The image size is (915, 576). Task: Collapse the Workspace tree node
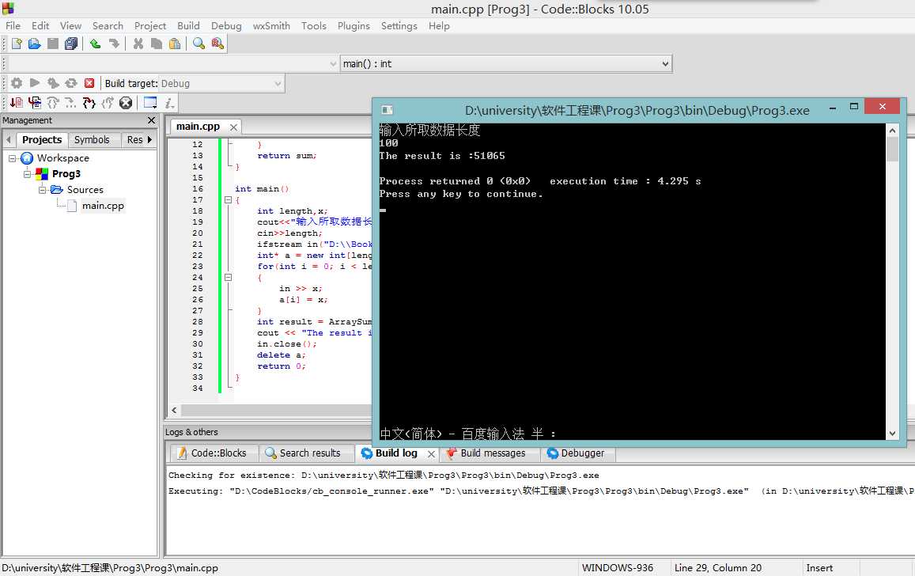pos(12,158)
